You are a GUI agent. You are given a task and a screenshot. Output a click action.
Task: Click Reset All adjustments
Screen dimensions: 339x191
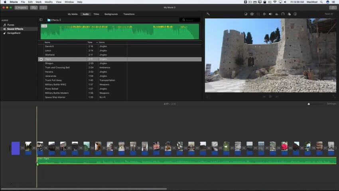pos(329,14)
